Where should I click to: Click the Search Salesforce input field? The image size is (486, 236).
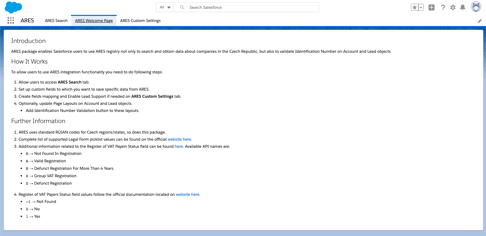(250, 7)
